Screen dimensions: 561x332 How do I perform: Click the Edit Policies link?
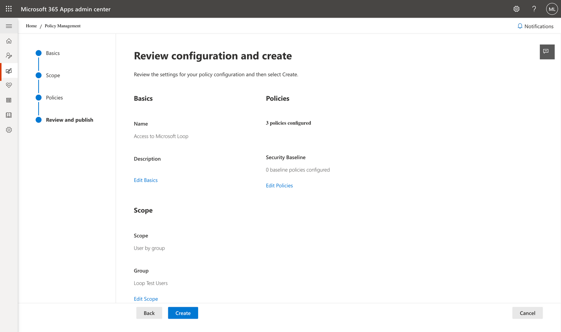(279, 186)
